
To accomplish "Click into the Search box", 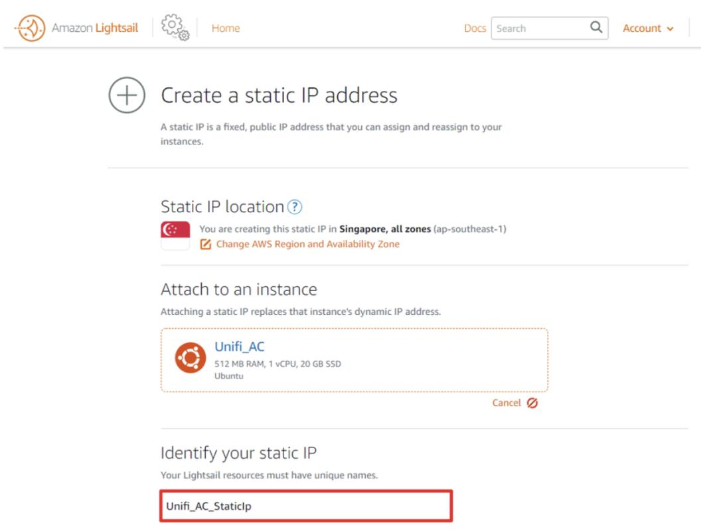I will (538, 29).
